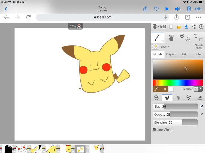The image size is (205, 153).
Task: Select the brush tool
Action: tap(157, 37)
